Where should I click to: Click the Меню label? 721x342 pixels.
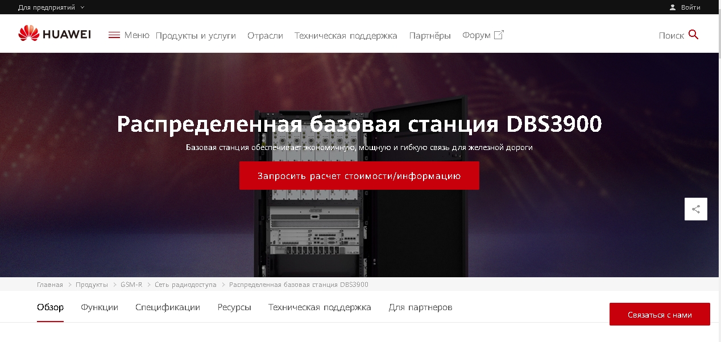(136, 35)
